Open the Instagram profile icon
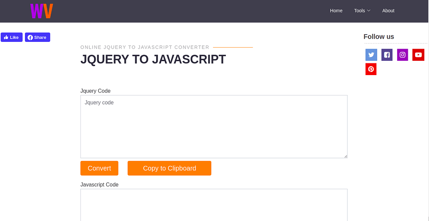This screenshot has height=221, width=429. (403, 55)
